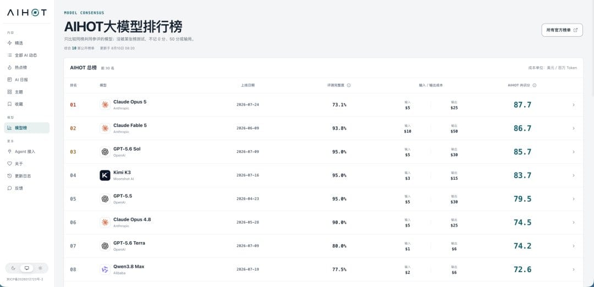Expand Claude Fable 5 row chevron
This screenshot has height=287, width=594.
(x=574, y=128)
